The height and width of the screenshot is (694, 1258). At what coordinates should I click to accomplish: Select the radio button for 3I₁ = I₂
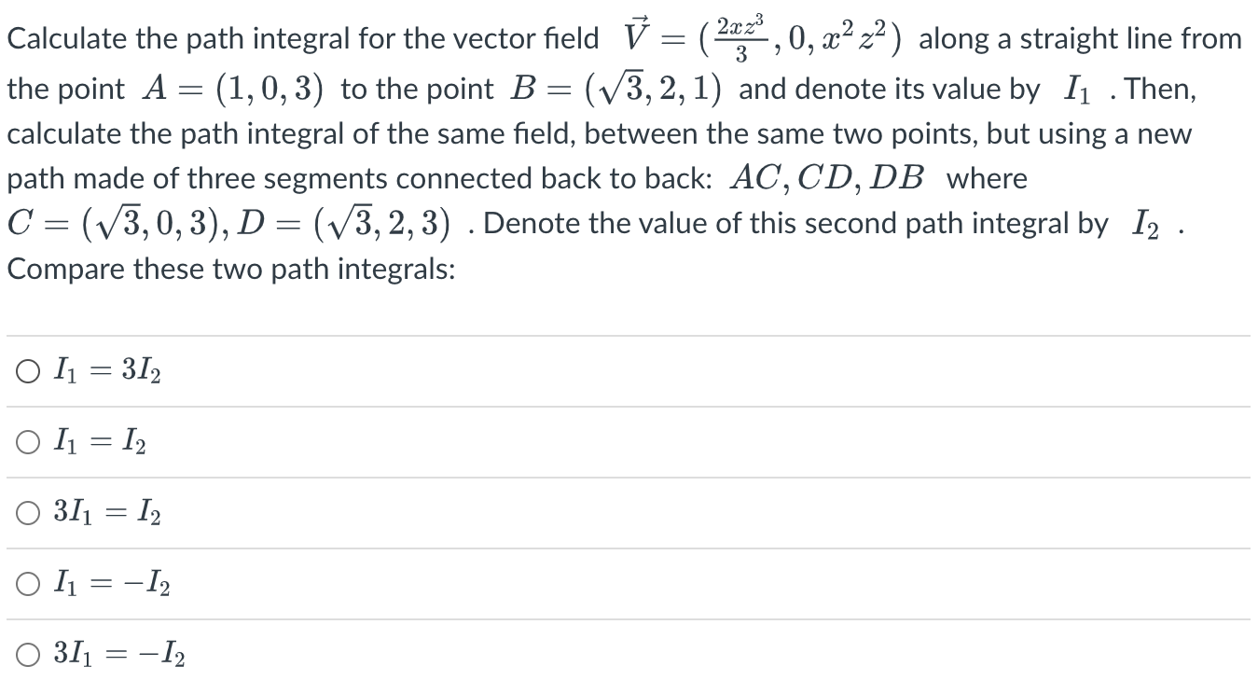pos(27,512)
